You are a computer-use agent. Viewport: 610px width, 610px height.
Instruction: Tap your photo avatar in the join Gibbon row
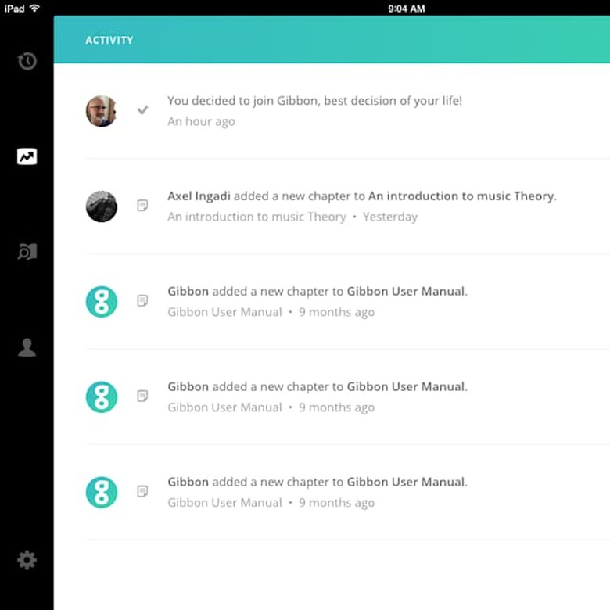point(101,111)
